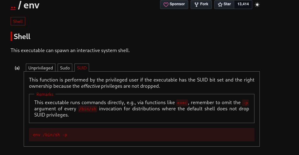The width and height of the screenshot is (299, 155).
Task: Switch to the Unprivileged tab
Action: click(x=40, y=68)
